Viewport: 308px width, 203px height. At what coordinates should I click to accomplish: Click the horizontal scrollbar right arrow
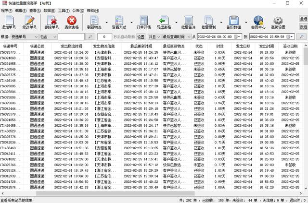point(301,193)
